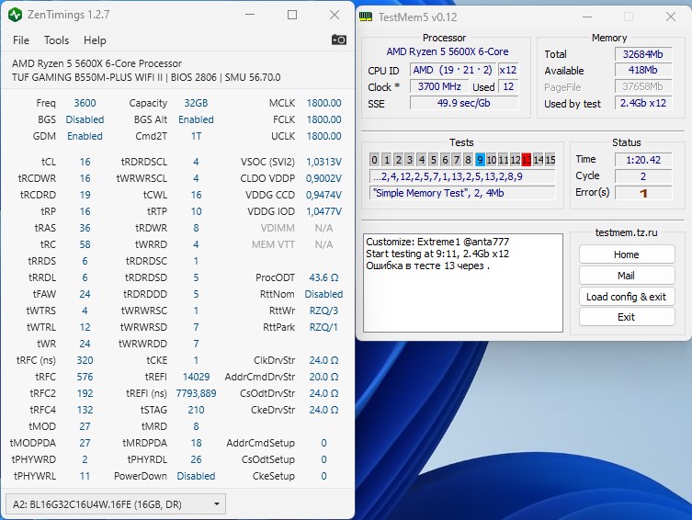Open the Help menu in ZenTimings
Screen dimensions: 692x520
coord(95,40)
